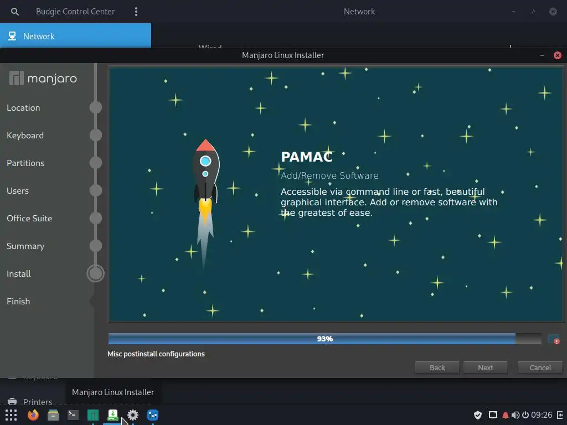
Task: Click the 93% installation progress bar
Action: [x=324, y=339]
